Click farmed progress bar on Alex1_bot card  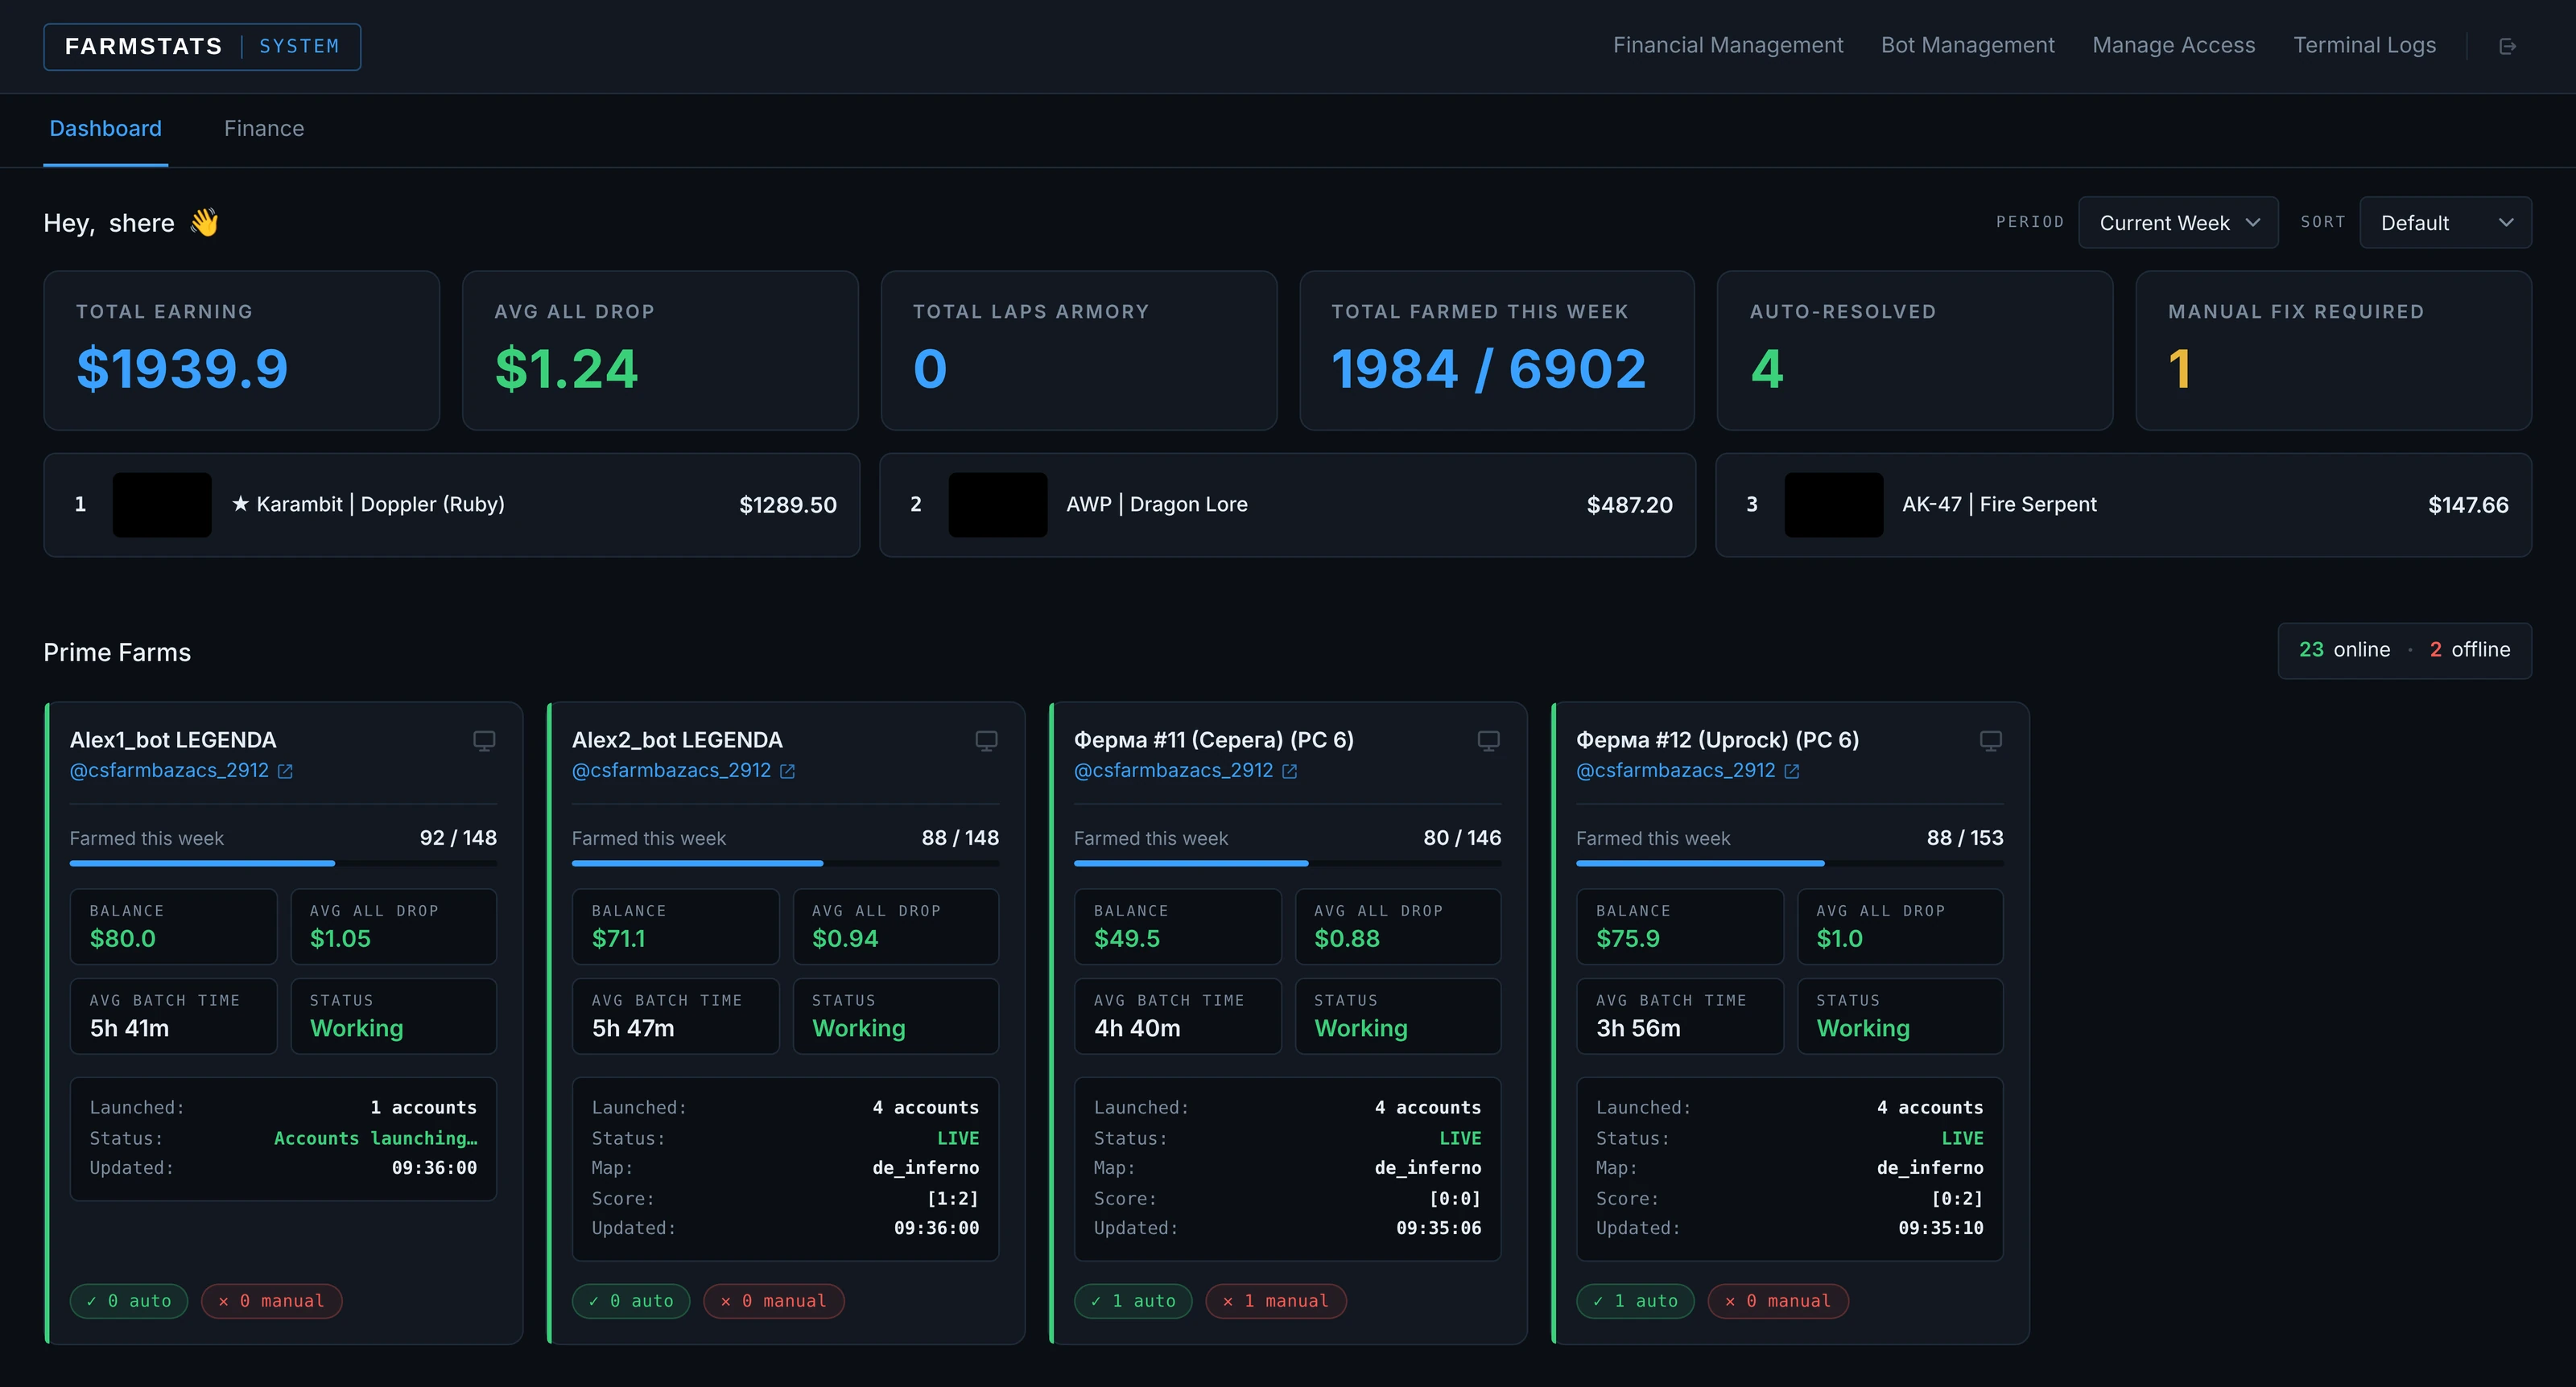[283, 863]
